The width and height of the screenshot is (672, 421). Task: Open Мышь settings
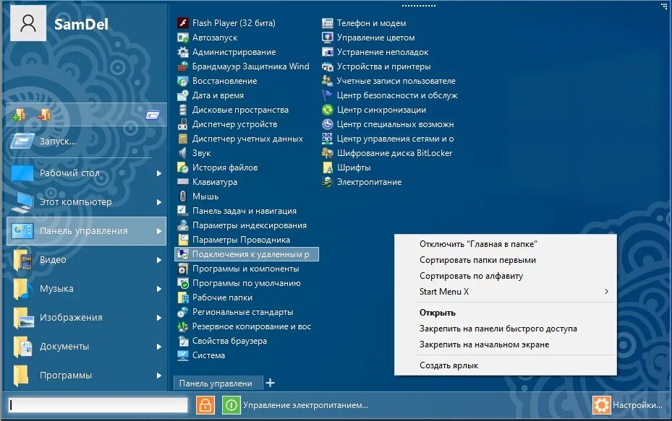(x=197, y=196)
